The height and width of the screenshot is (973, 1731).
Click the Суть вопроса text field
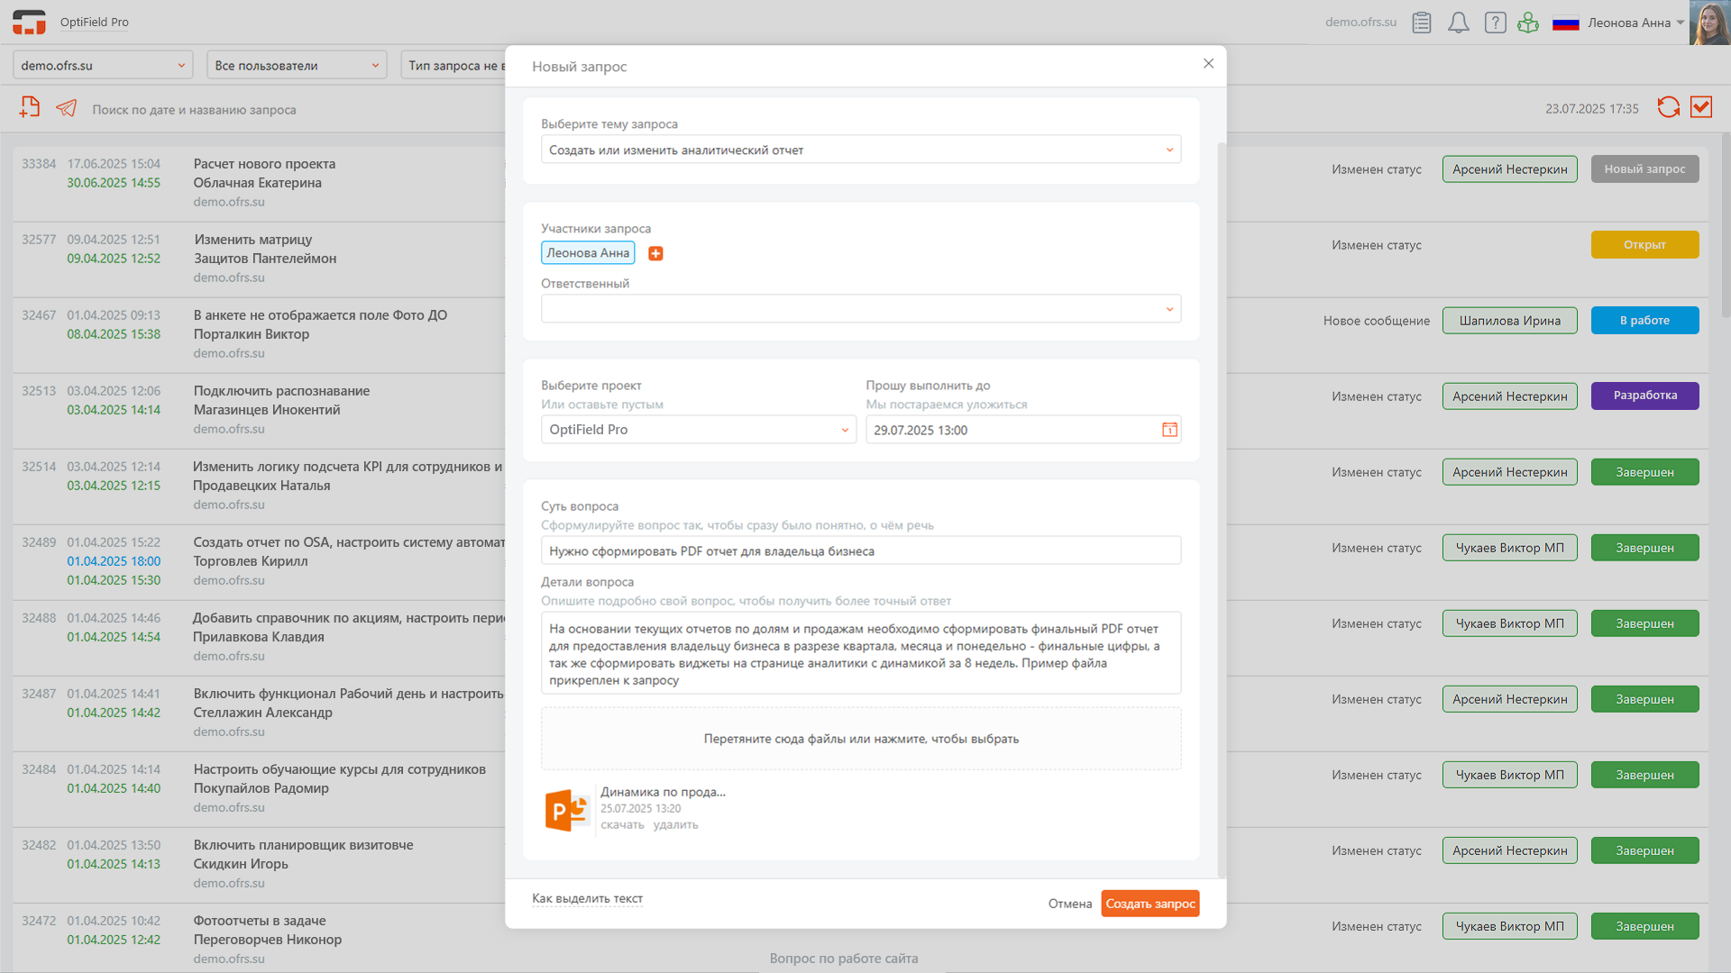click(x=860, y=550)
